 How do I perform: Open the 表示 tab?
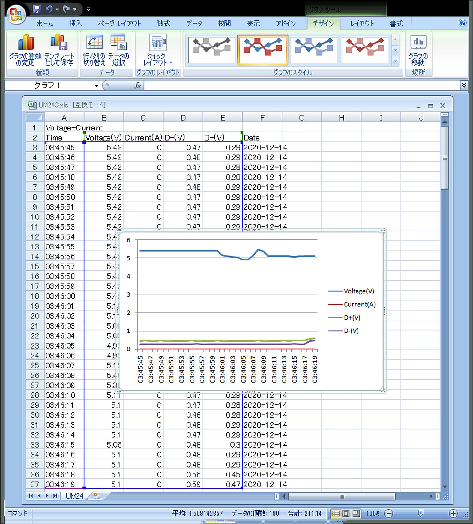click(253, 24)
